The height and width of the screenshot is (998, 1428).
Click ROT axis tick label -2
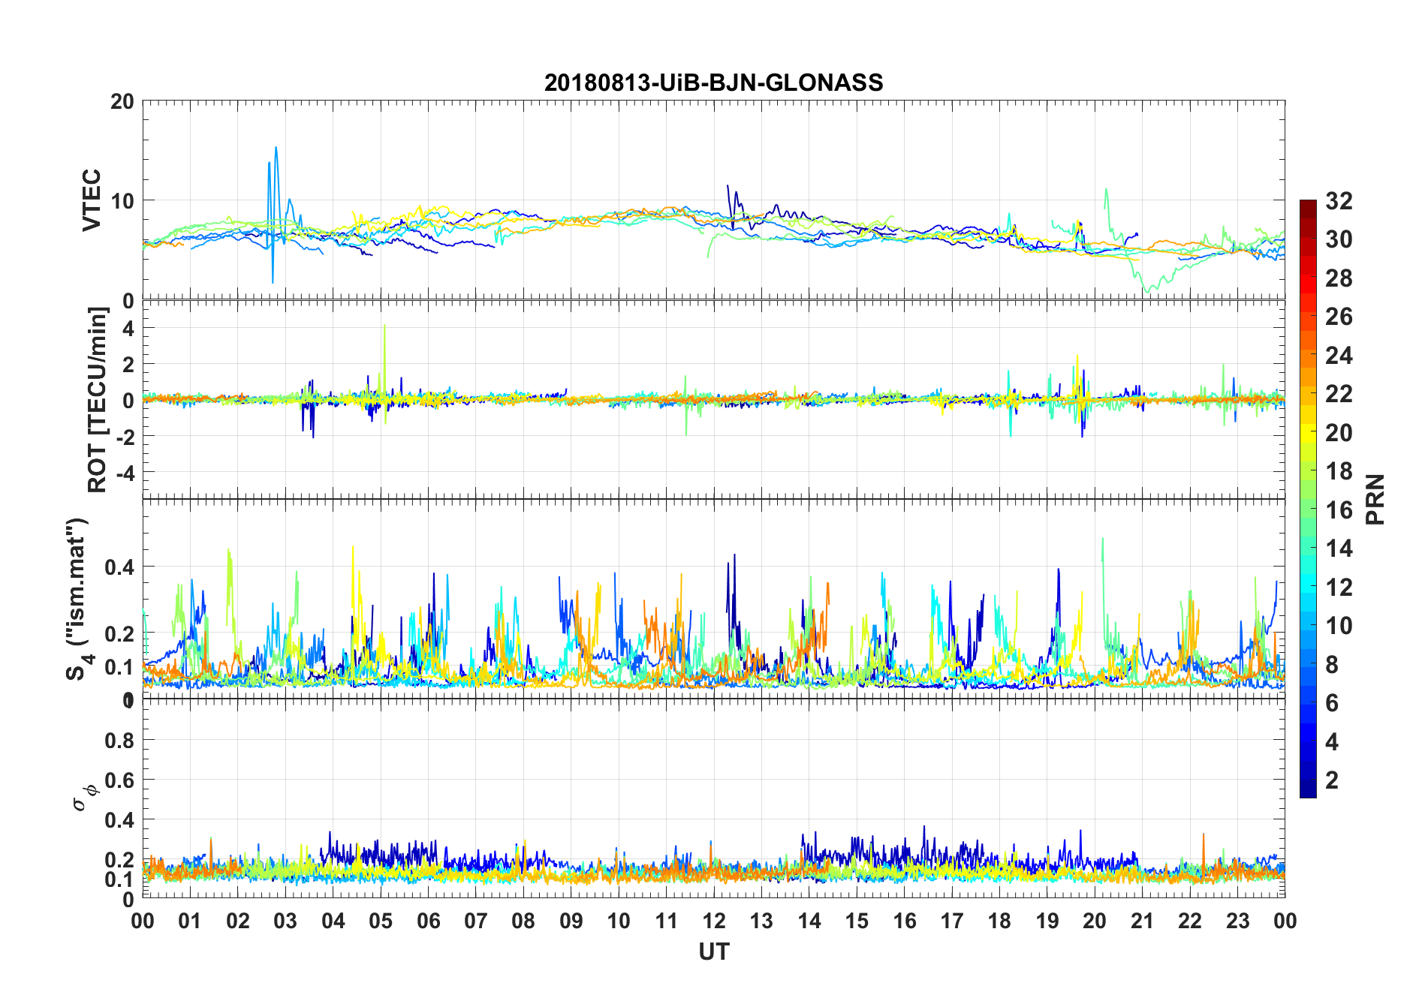point(125,436)
